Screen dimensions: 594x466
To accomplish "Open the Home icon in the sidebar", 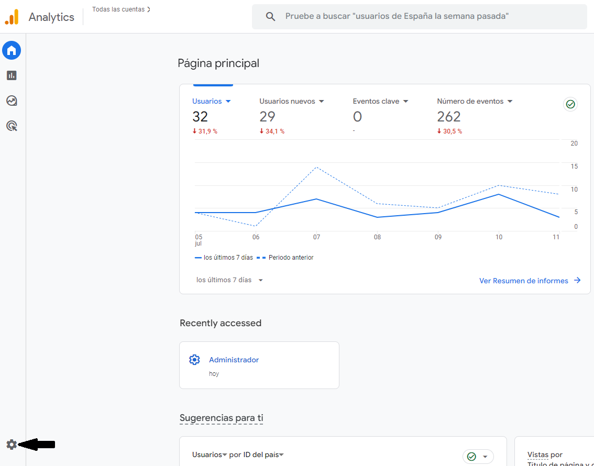I will pos(12,50).
